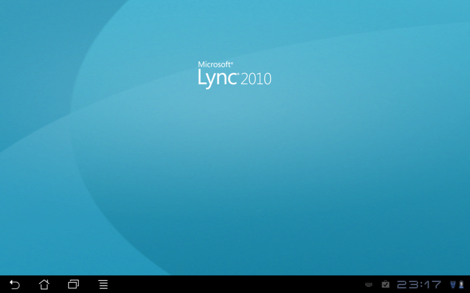Expand the options menu via the Menu button

pyautogui.click(x=103, y=284)
